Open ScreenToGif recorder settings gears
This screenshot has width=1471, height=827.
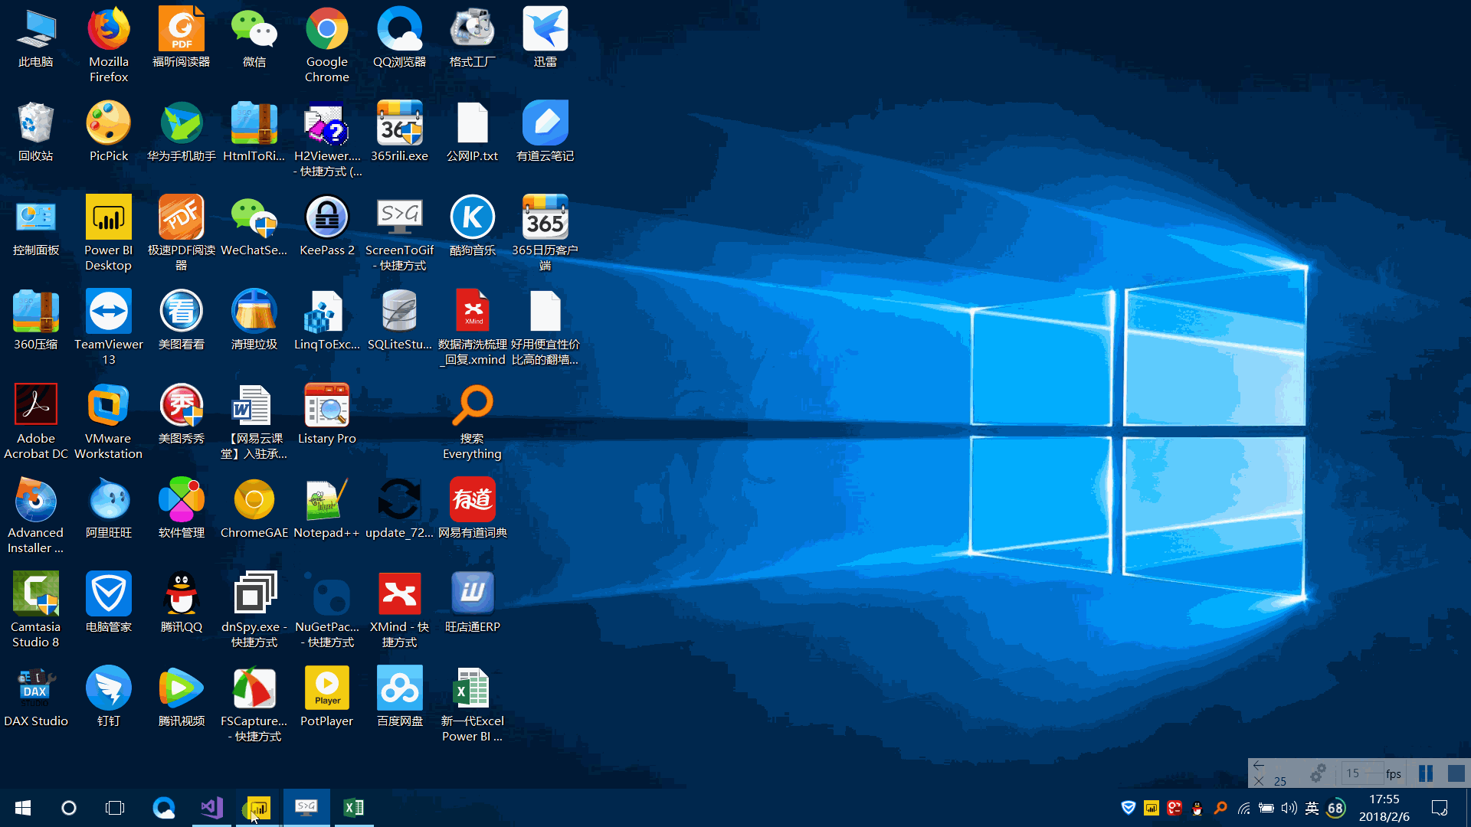(1318, 773)
